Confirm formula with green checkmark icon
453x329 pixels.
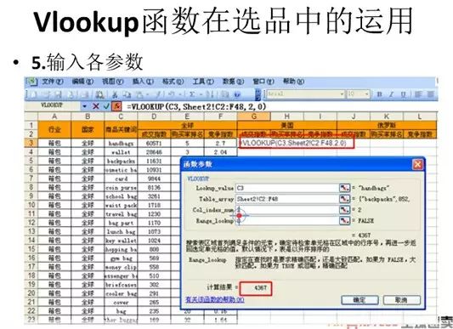click(106, 106)
